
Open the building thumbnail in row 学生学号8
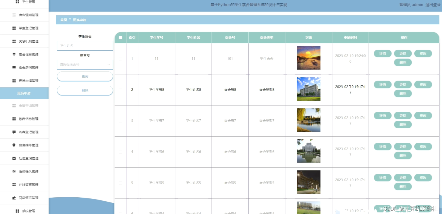click(x=308, y=89)
